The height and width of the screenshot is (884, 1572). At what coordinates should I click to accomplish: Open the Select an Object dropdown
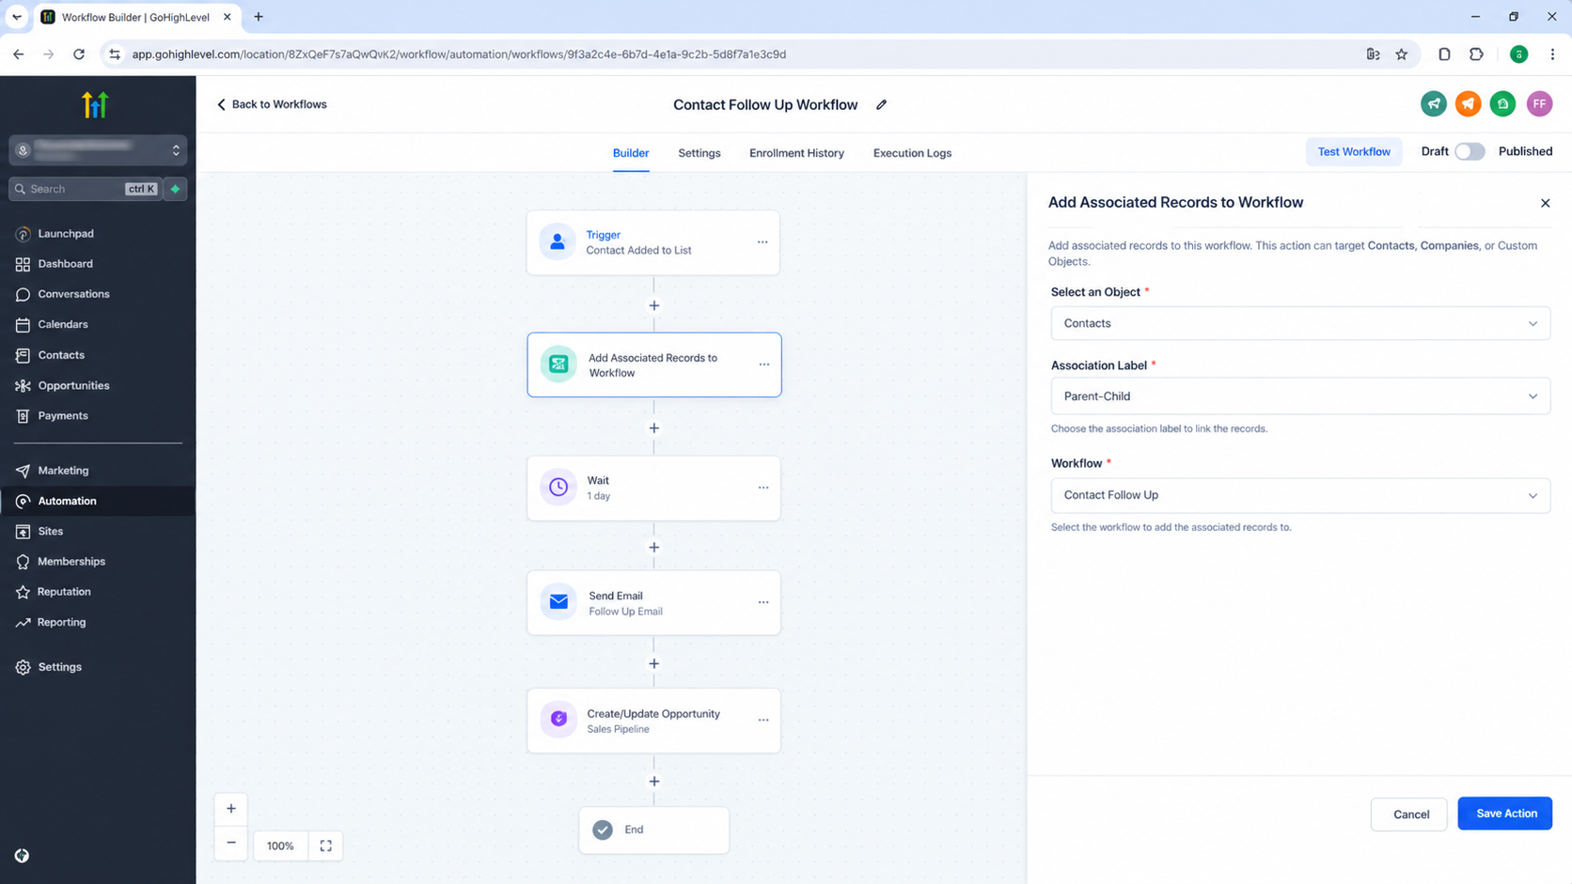point(1300,323)
